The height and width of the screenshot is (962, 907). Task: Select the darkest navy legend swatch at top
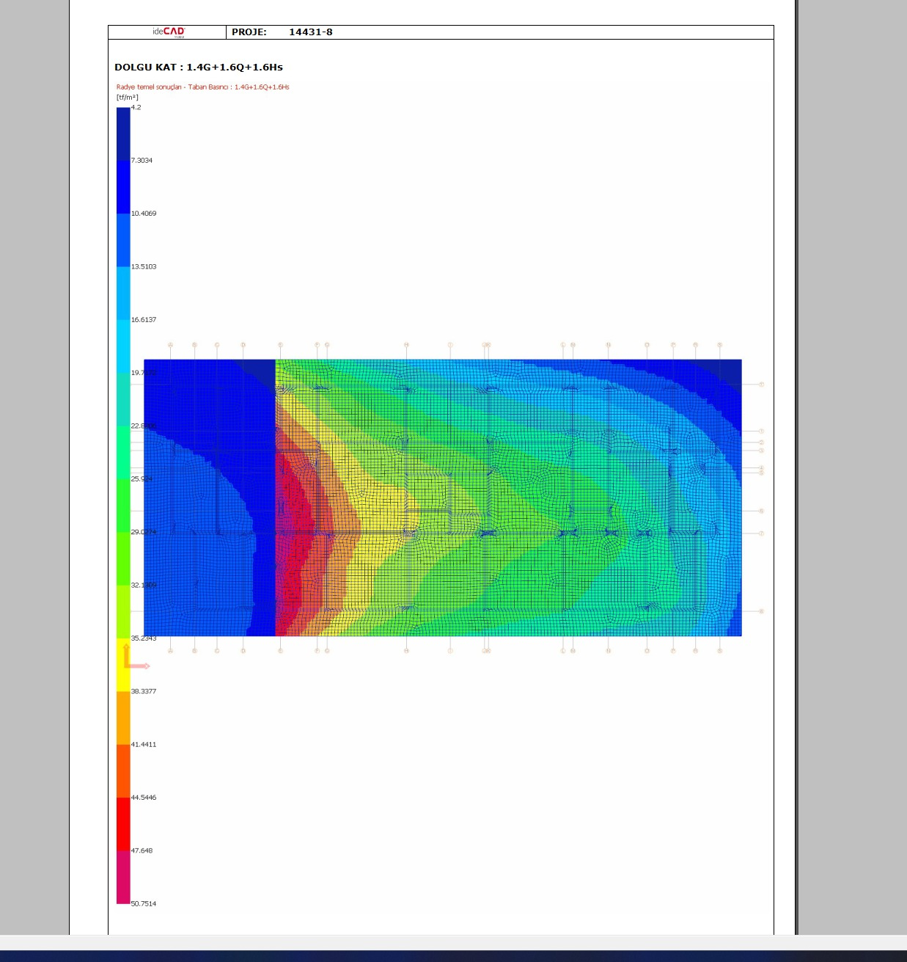(x=123, y=134)
